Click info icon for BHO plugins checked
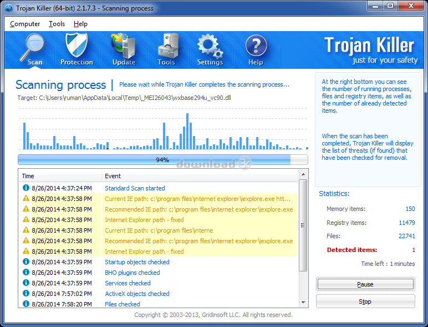Screen dimensions: 428x327 (26, 272)
